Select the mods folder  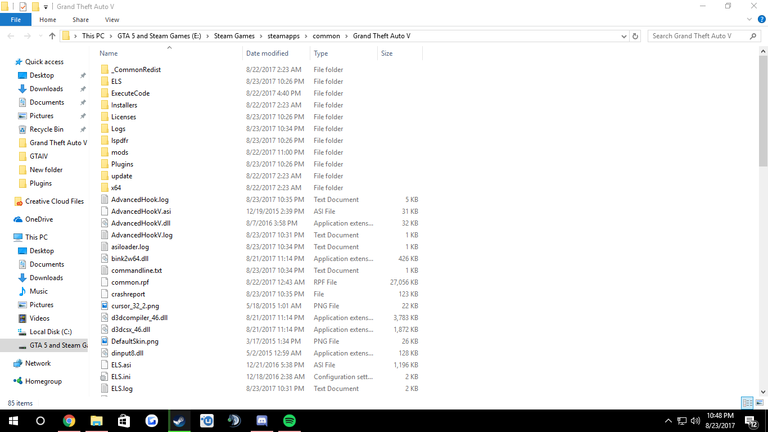point(120,152)
